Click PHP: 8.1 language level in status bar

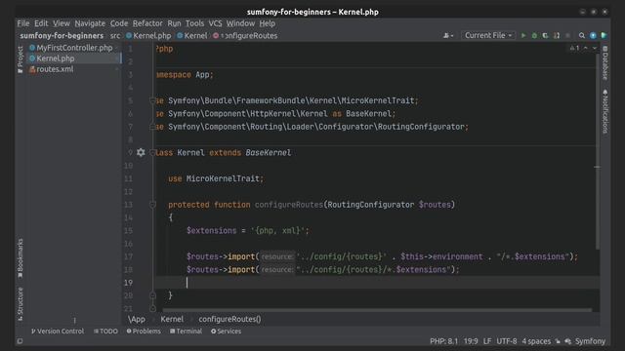coord(443,341)
